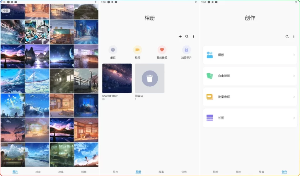Expand the Templates row chevron
The image size is (300, 176).
(x=294, y=54)
